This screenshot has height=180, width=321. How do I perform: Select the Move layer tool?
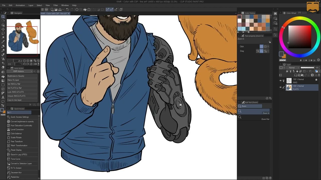point(3,29)
